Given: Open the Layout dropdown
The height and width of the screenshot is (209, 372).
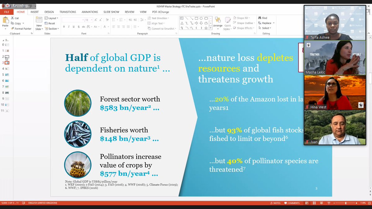Looking at the screenshot, I should pos(51,18).
